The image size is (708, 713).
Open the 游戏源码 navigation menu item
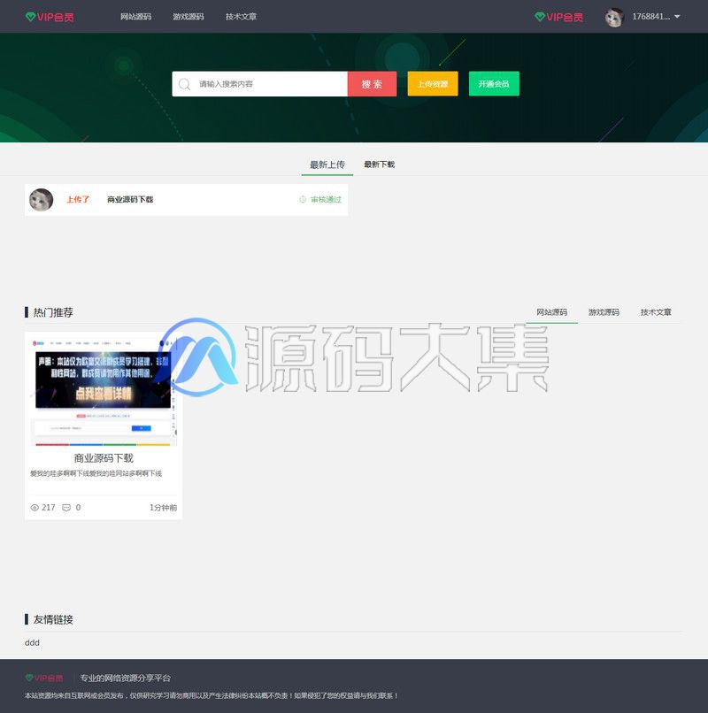[189, 17]
